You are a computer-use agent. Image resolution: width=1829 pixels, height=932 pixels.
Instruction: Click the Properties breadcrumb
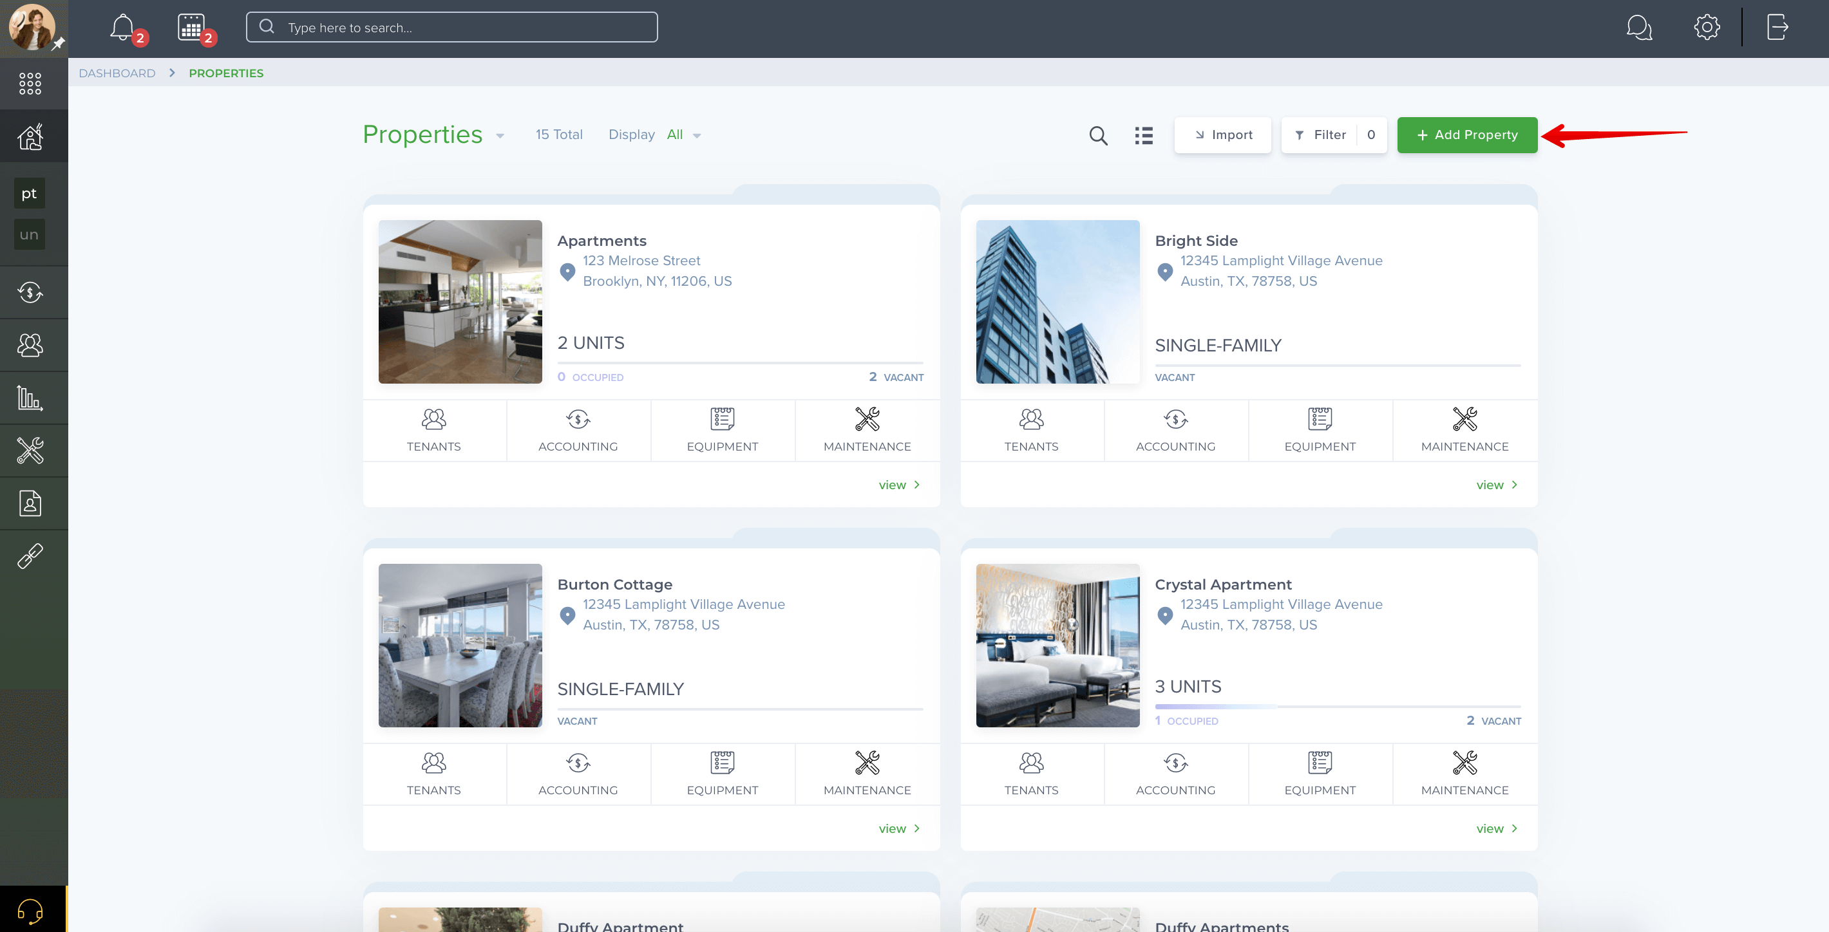point(226,73)
